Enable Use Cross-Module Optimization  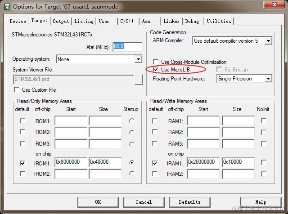[156, 62]
